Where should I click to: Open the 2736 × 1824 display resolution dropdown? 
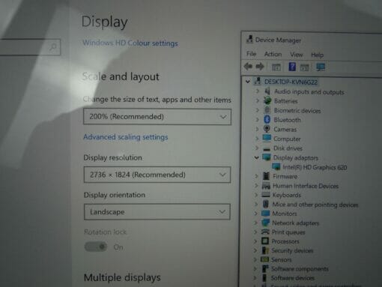pyautogui.click(x=157, y=175)
